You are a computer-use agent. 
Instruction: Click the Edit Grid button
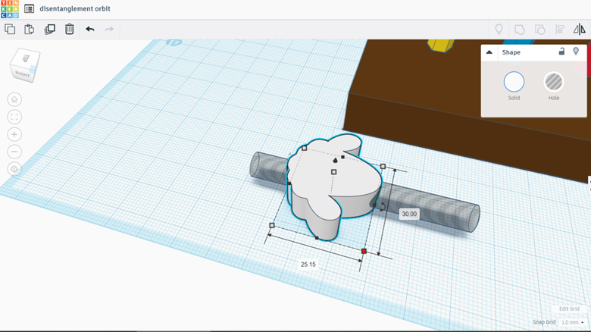[569, 309]
